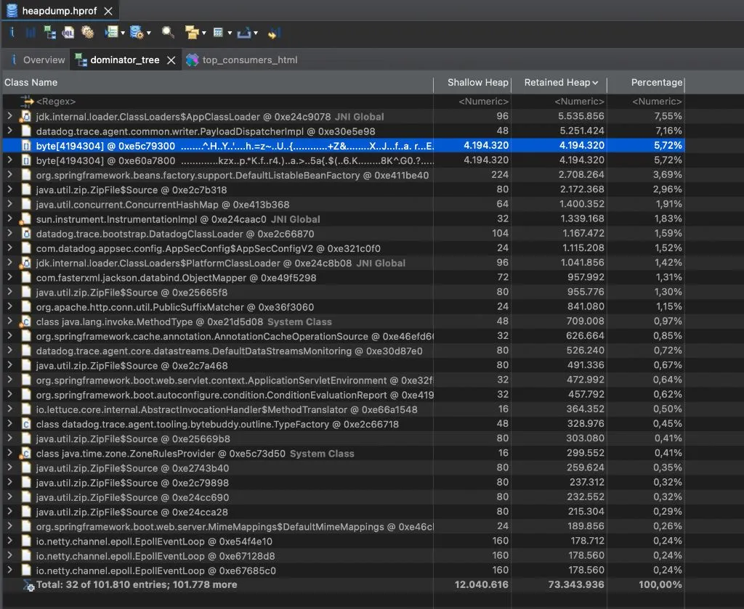Image resolution: width=744 pixels, height=609 pixels.
Task: Click the Calculate Retained Size calculator icon
Action: point(218,33)
